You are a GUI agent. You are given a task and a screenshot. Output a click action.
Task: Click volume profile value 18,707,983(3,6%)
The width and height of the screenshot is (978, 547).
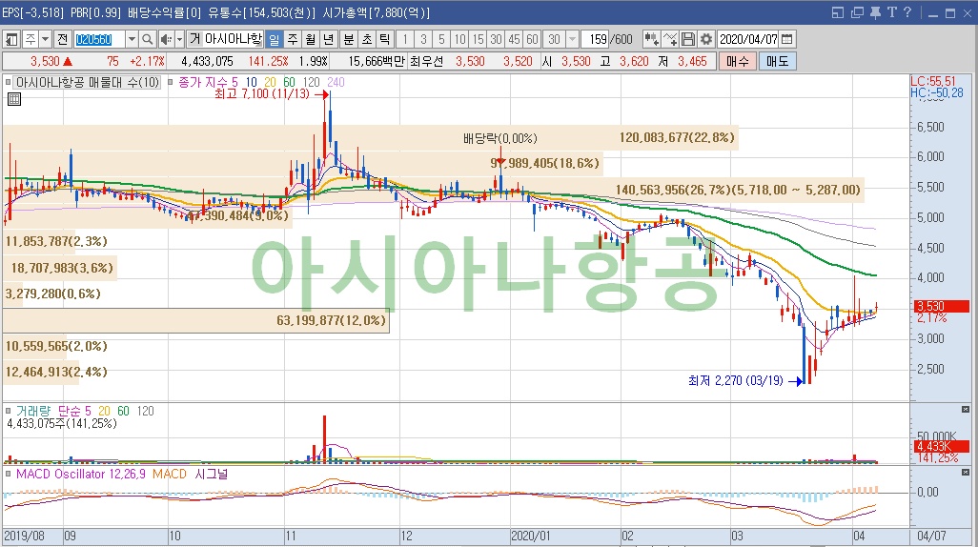coord(62,268)
